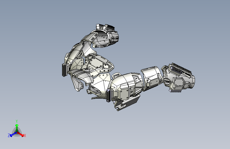Select the hexagonal plate on the rightmost armor segment
Screen dimensions: 230x149
click(179, 83)
